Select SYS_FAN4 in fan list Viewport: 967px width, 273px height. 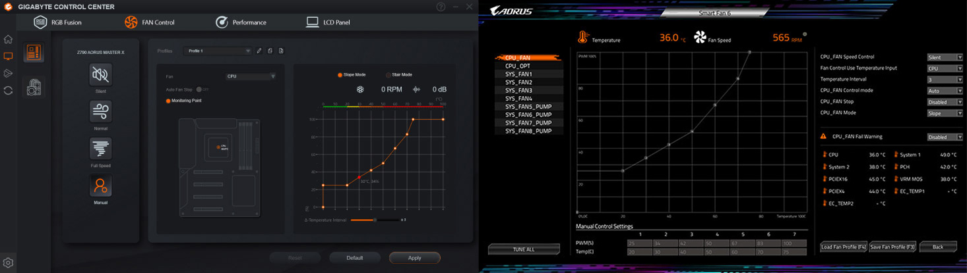[x=529, y=99]
